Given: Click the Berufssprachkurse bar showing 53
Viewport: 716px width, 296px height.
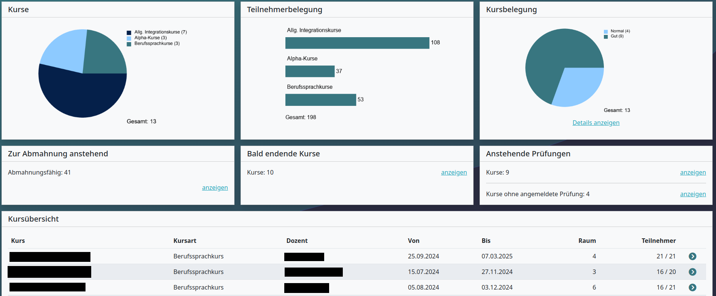Looking at the screenshot, I should click(320, 100).
